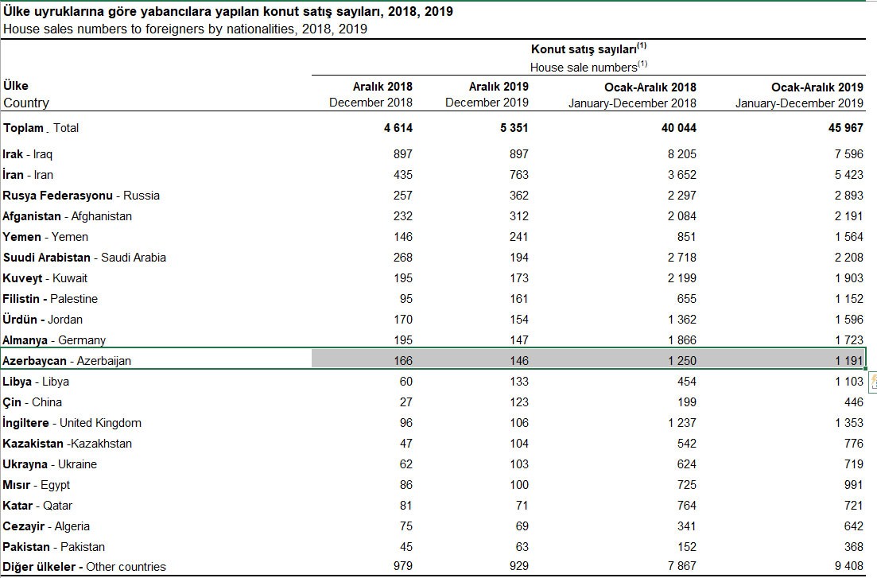Click Other countries' 2019 total 9 408
The width and height of the screenshot is (877, 578).
[848, 567]
